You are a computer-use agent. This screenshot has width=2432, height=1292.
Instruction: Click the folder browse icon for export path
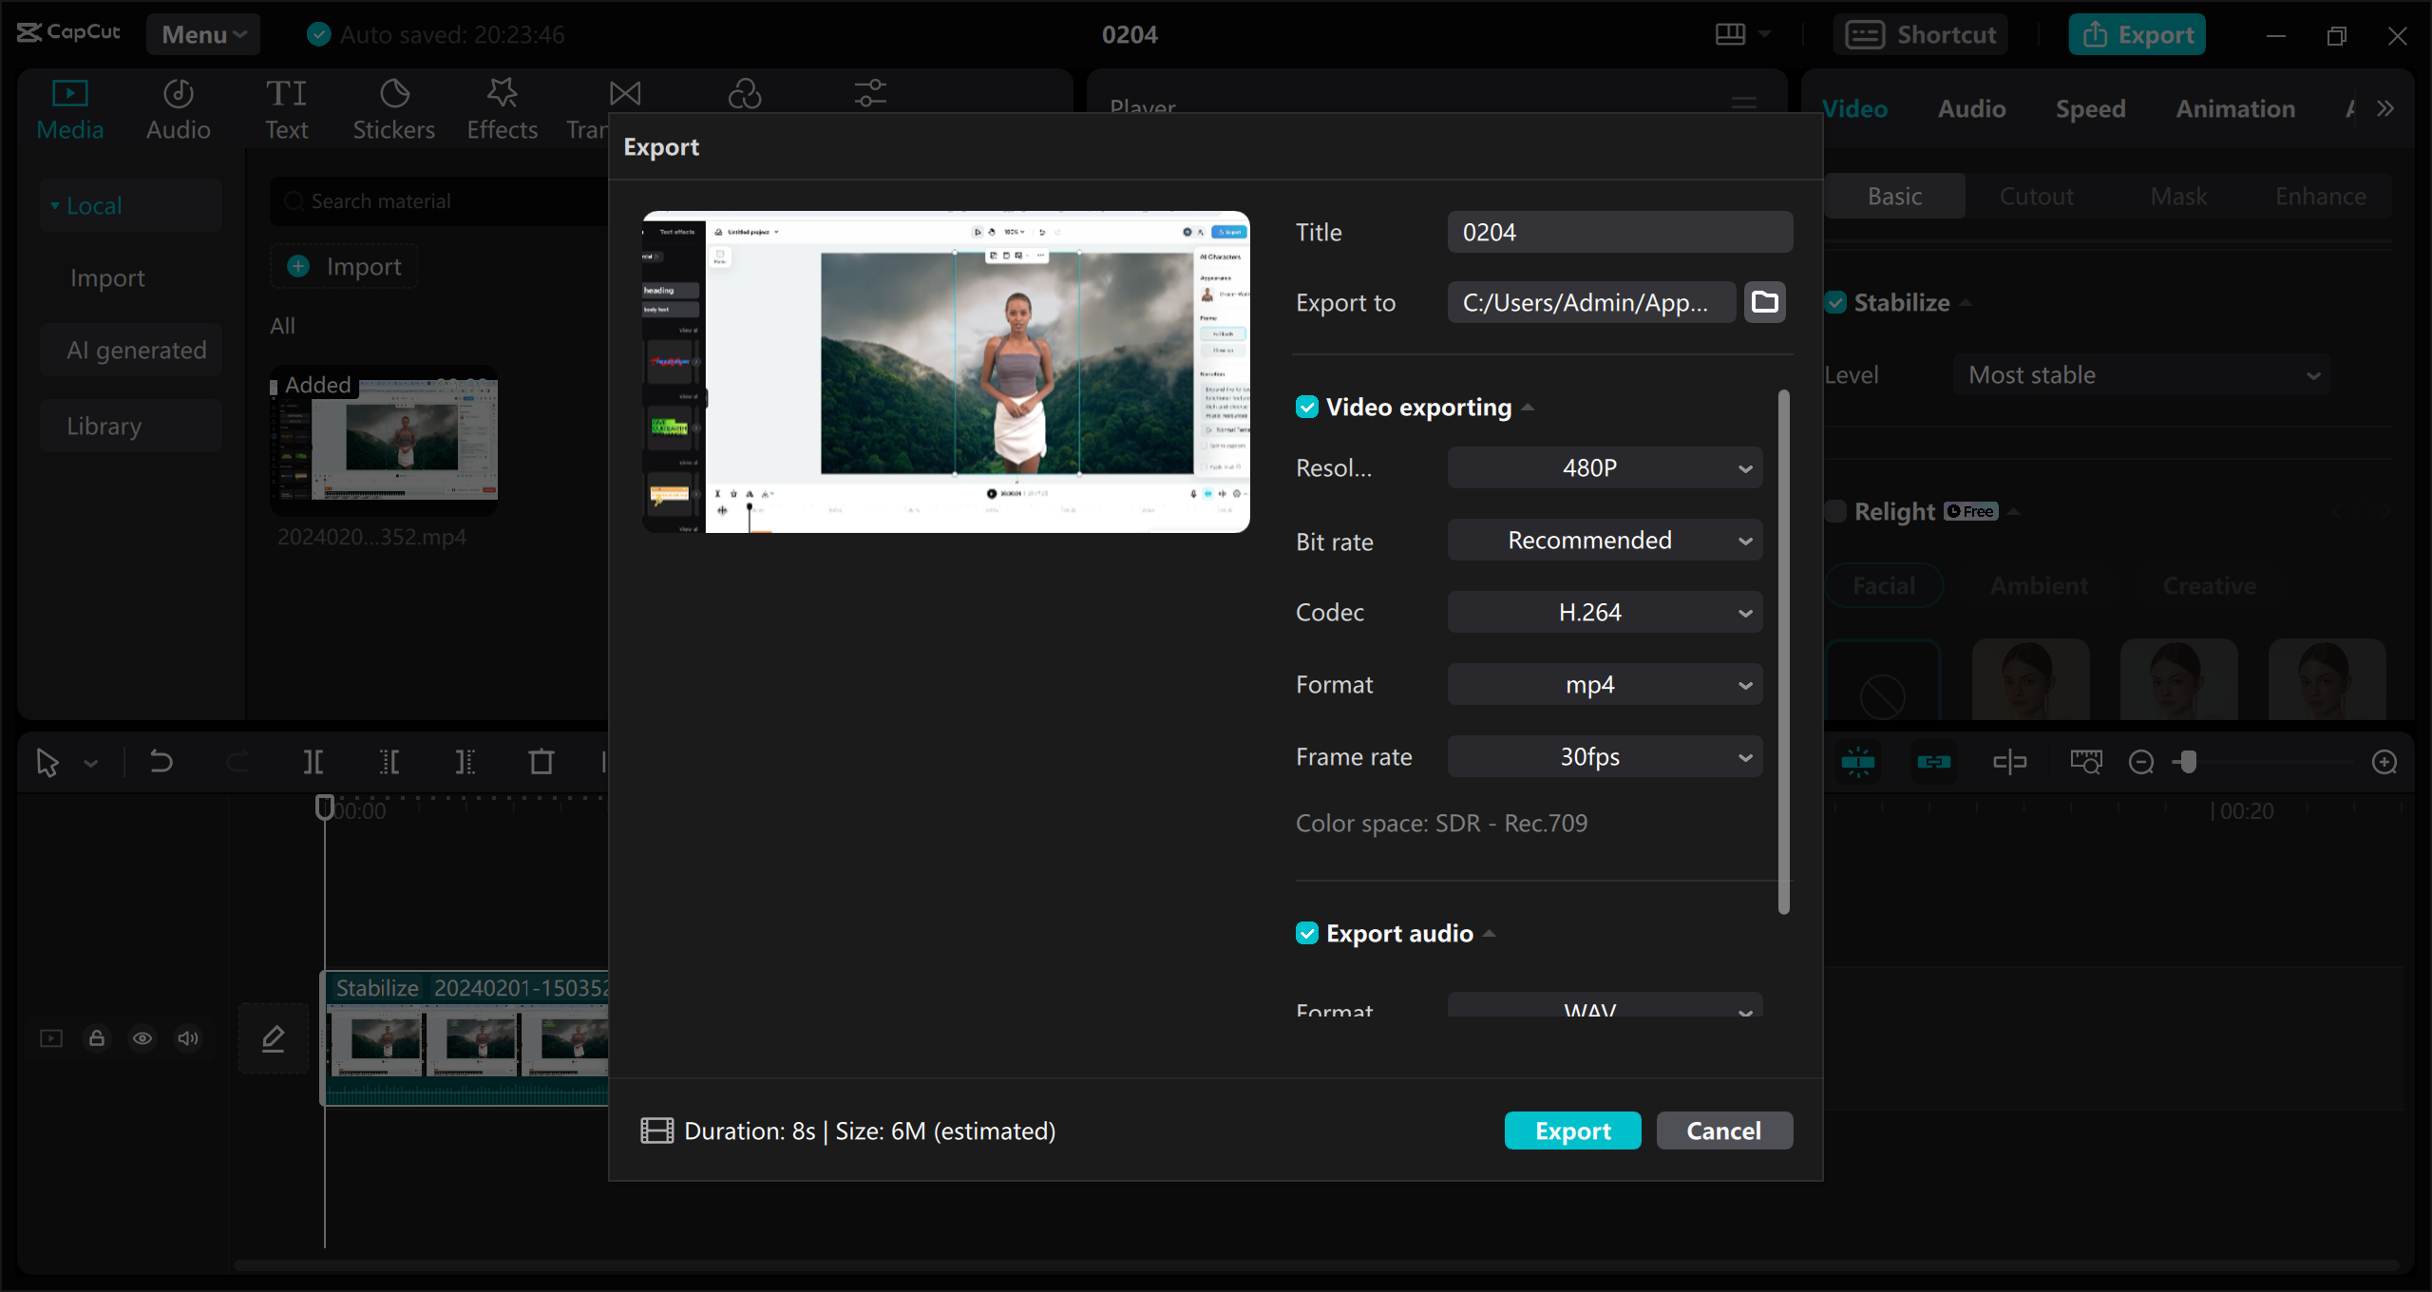(x=1766, y=301)
